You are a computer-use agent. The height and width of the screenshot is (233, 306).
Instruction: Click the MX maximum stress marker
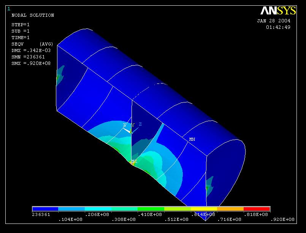134,162
